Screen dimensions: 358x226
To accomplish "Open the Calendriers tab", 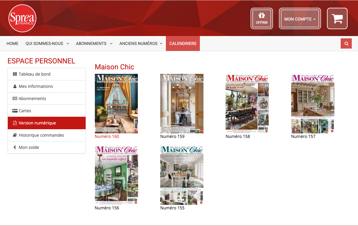I will [x=183, y=43].
